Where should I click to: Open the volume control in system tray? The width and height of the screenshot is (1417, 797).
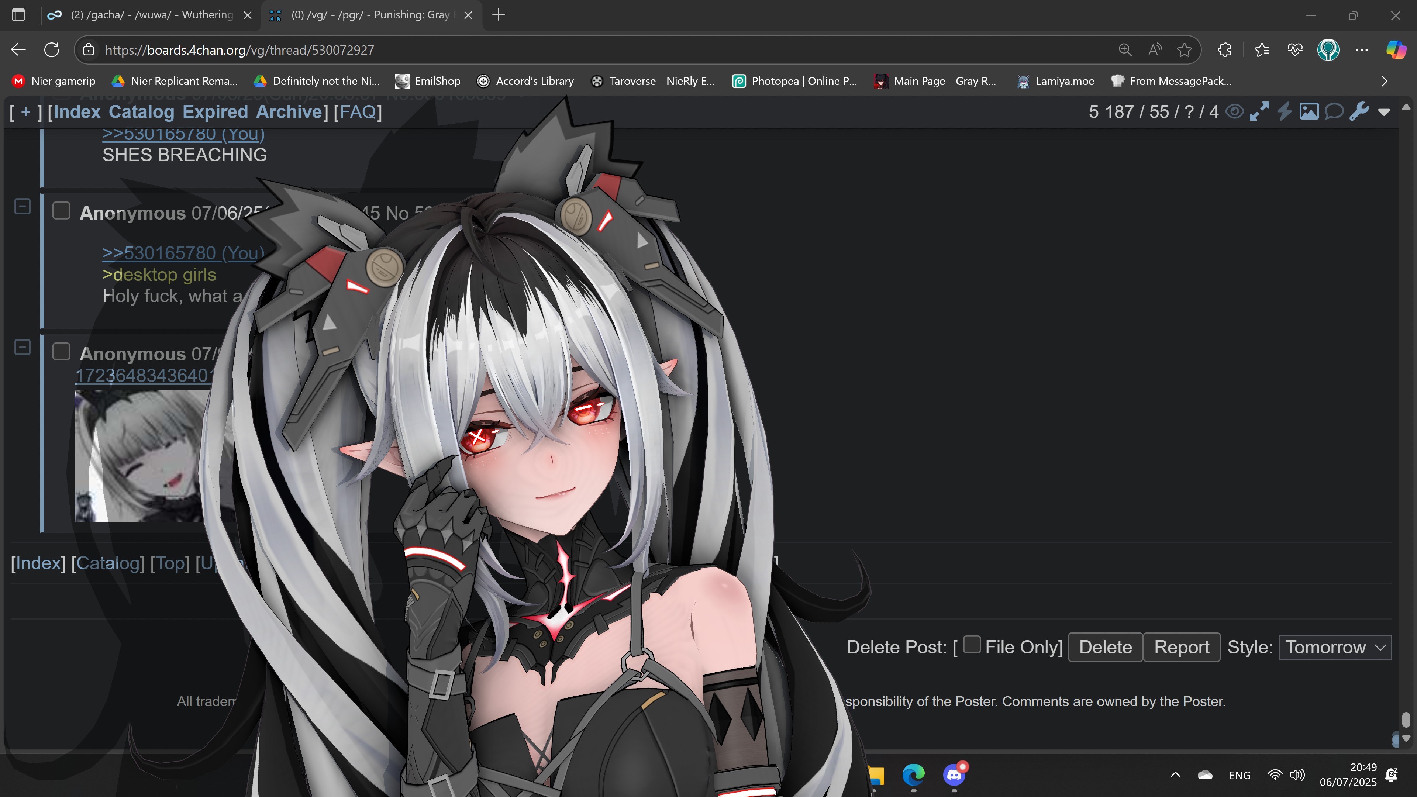pos(1297,775)
